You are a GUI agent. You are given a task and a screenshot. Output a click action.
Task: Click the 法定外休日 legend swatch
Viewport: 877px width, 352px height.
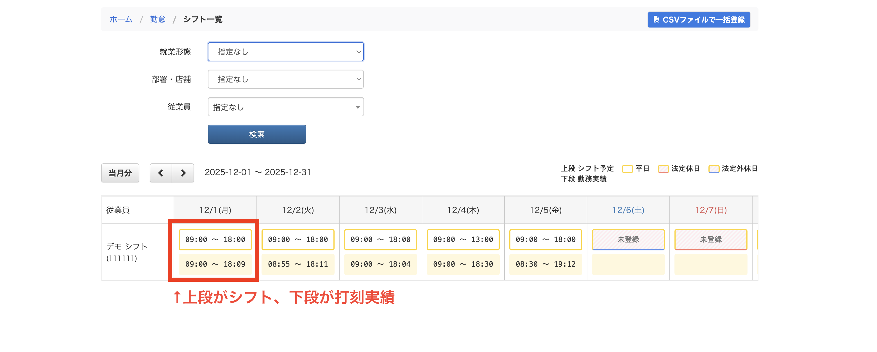click(714, 169)
